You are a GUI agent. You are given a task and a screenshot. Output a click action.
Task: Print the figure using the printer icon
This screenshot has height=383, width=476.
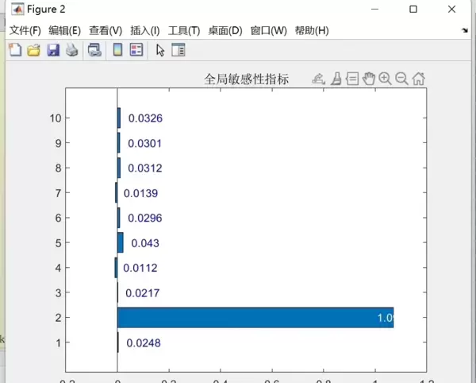[72, 50]
